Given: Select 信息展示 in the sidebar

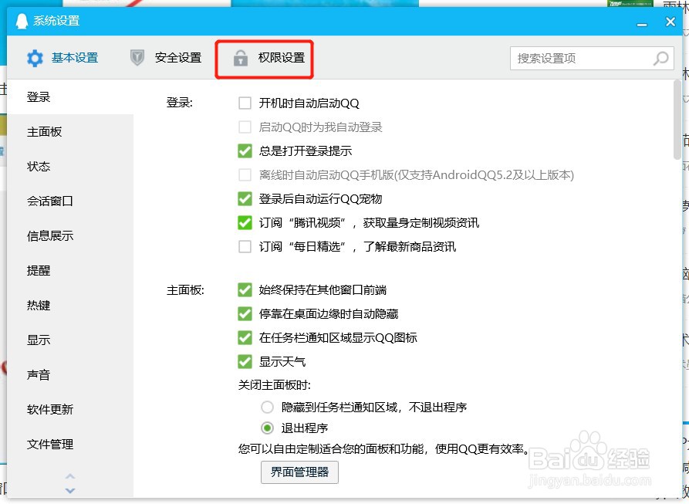Looking at the screenshot, I should pyautogui.click(x=70, y=235).
